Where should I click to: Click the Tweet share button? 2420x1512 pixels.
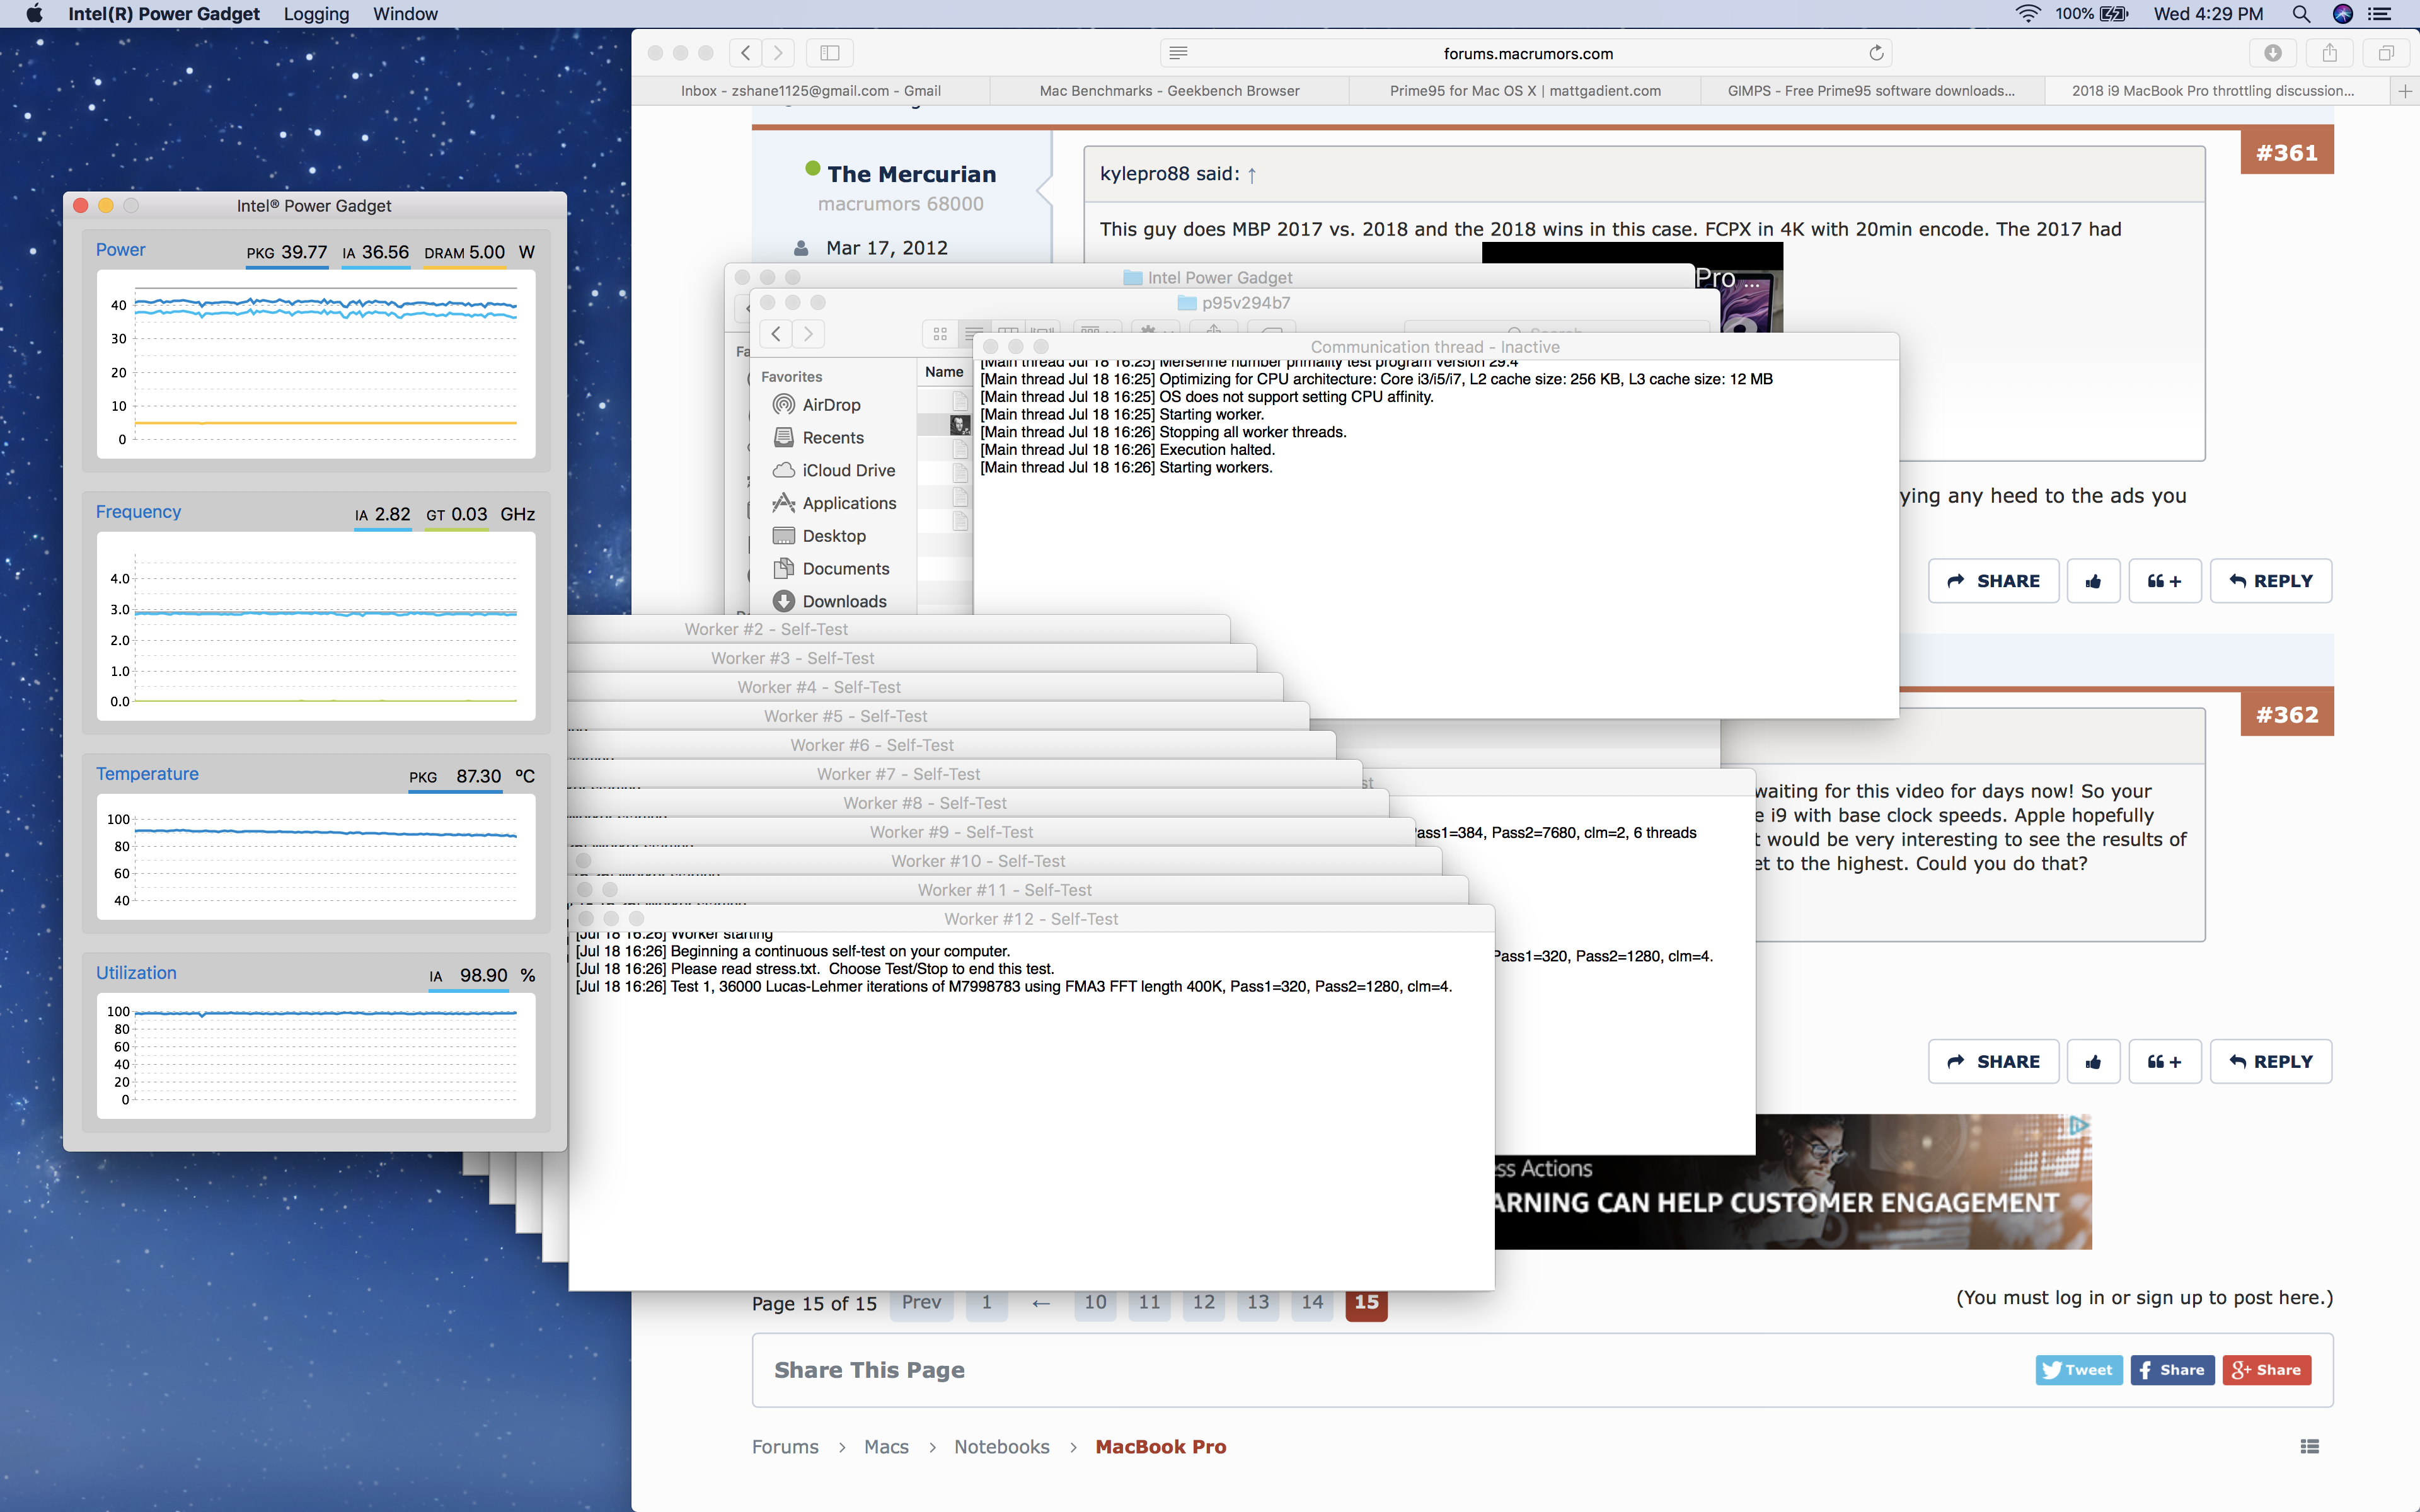coord(2078,1370)
